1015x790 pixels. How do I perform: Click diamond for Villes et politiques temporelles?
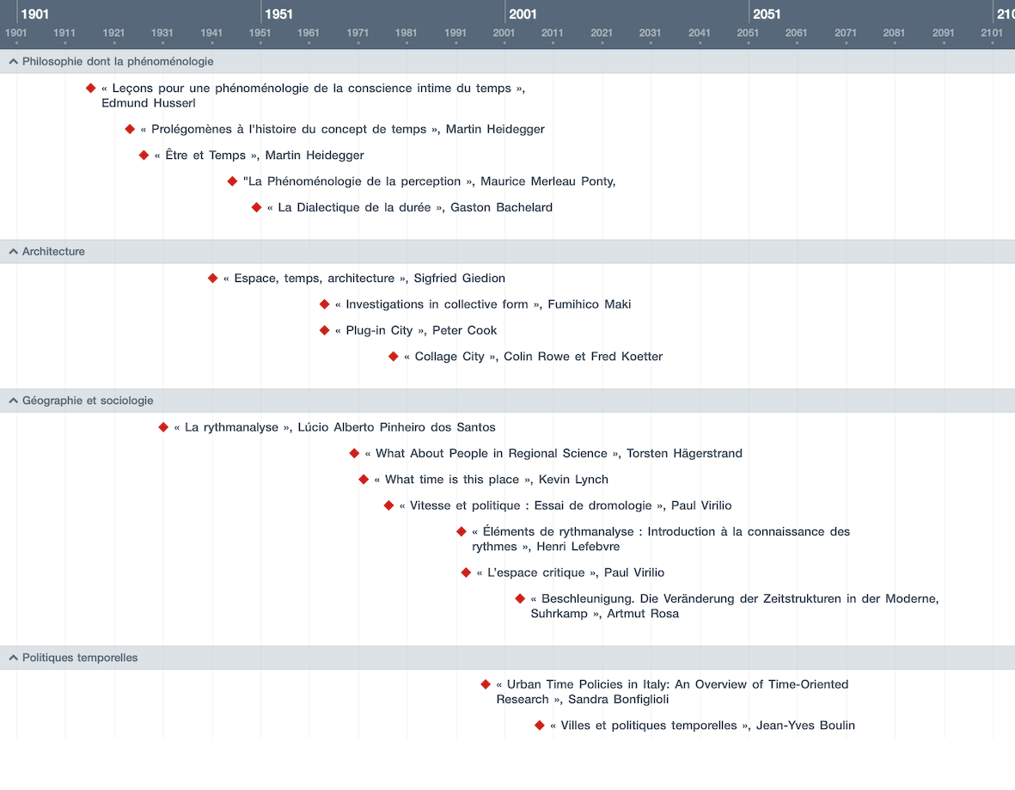539,726
